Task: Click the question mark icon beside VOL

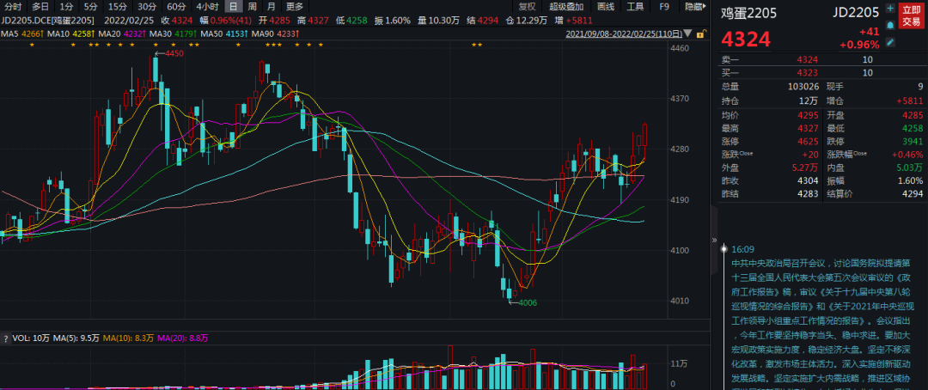Action: tap(6, 338)
